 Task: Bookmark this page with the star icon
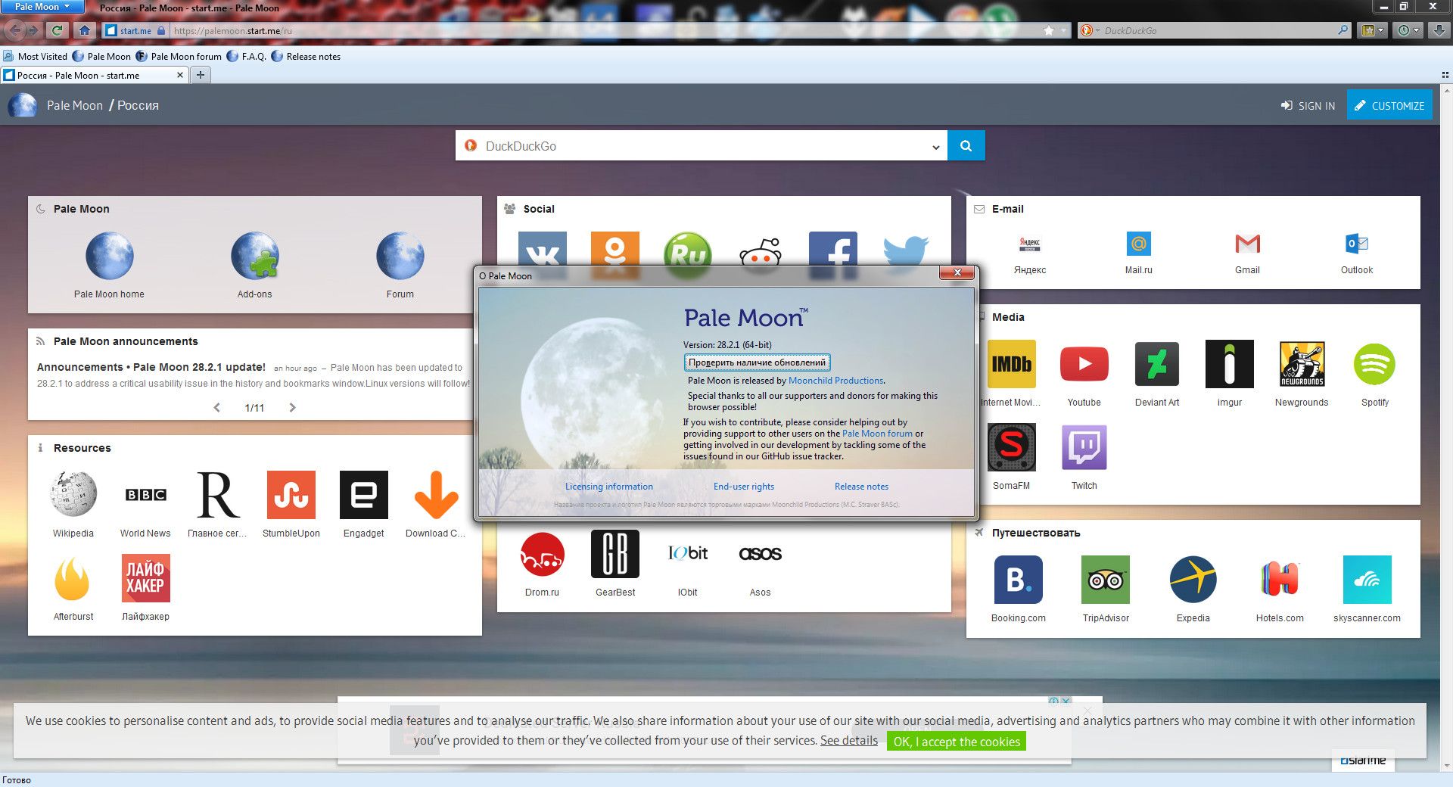coord(1048,30)
